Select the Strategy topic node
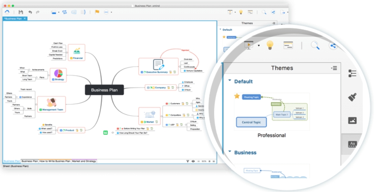Image resolution: width=377 pixels, height=192 pixels. pos(58,75)
